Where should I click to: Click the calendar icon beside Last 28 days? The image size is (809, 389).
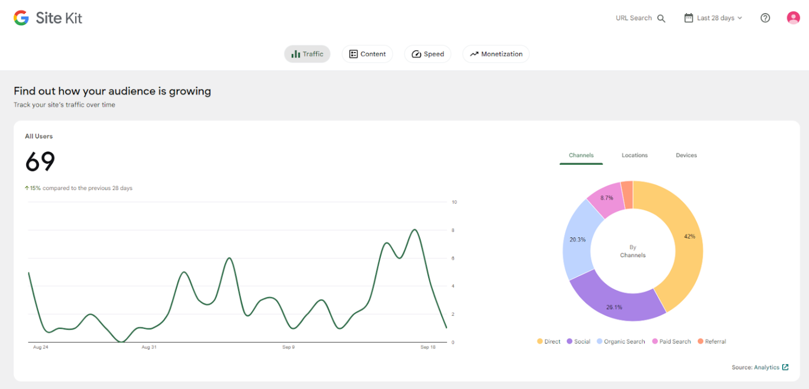click(x=688, y=17)
